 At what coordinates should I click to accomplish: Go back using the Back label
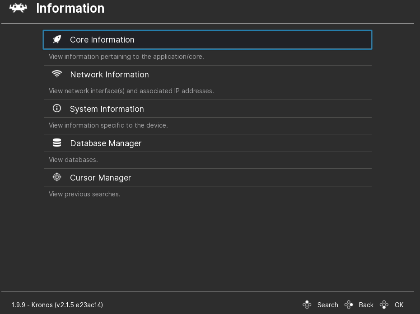[366, 305]
